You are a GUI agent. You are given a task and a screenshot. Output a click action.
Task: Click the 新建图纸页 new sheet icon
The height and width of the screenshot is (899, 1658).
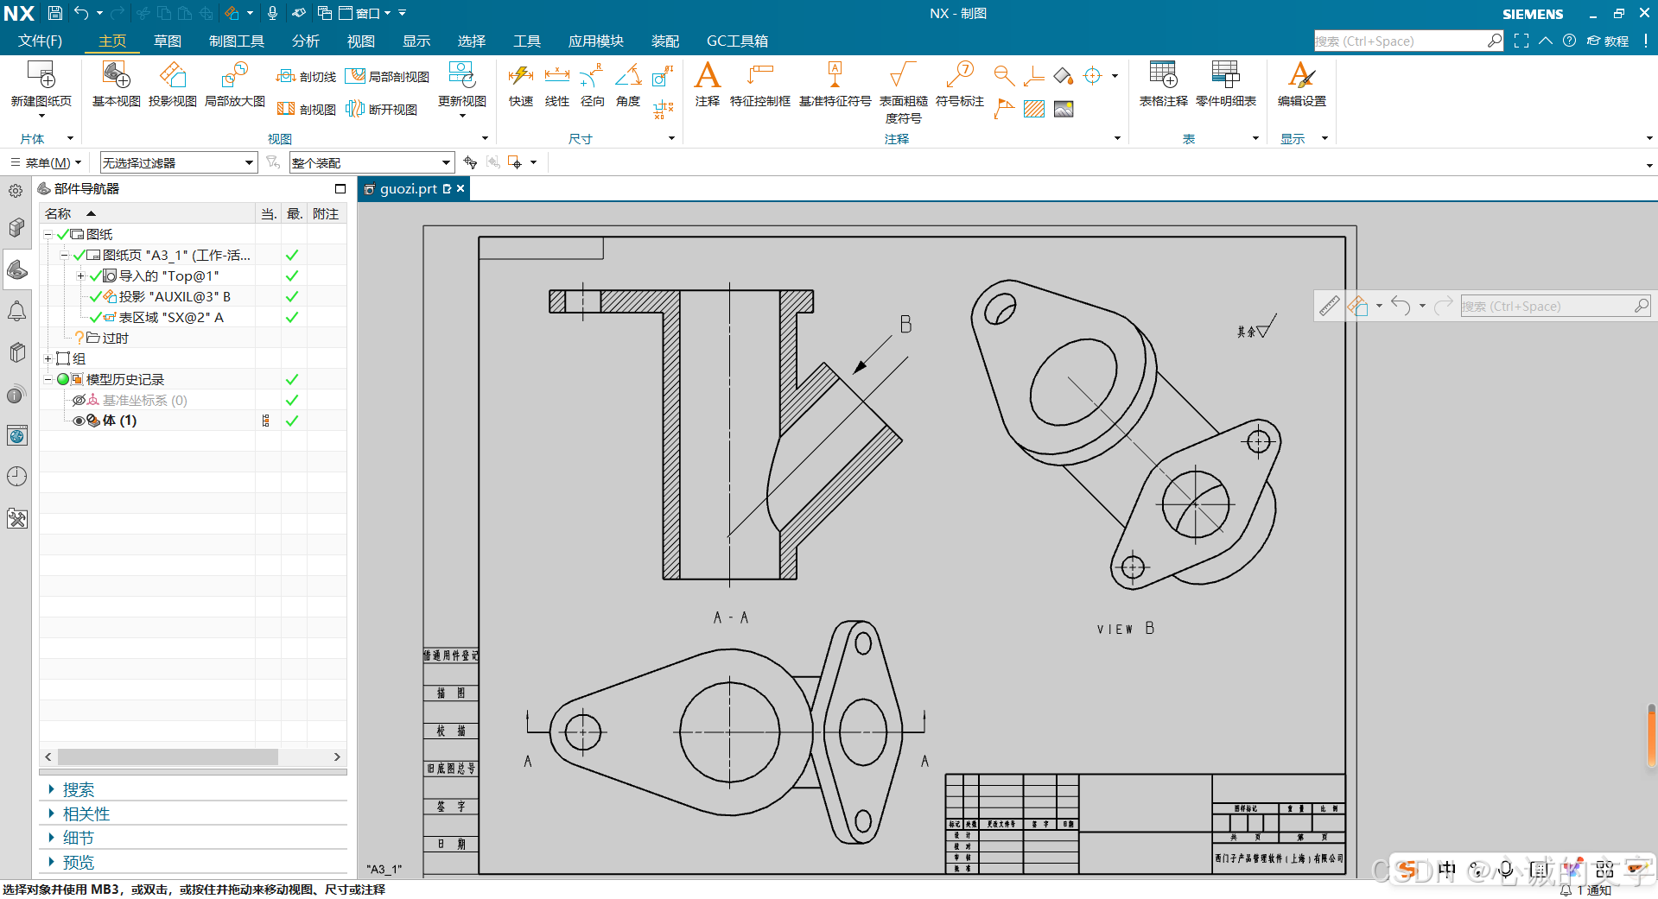tap(41, 76)
